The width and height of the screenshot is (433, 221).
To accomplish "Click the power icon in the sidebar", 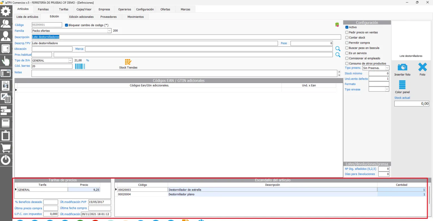I will (x=6, y=160).
